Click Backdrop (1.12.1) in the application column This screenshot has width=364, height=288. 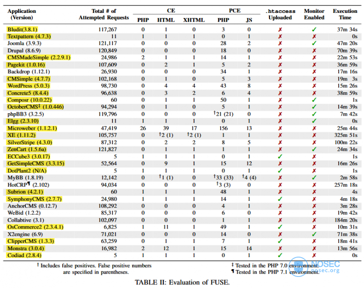pos(29,72)
